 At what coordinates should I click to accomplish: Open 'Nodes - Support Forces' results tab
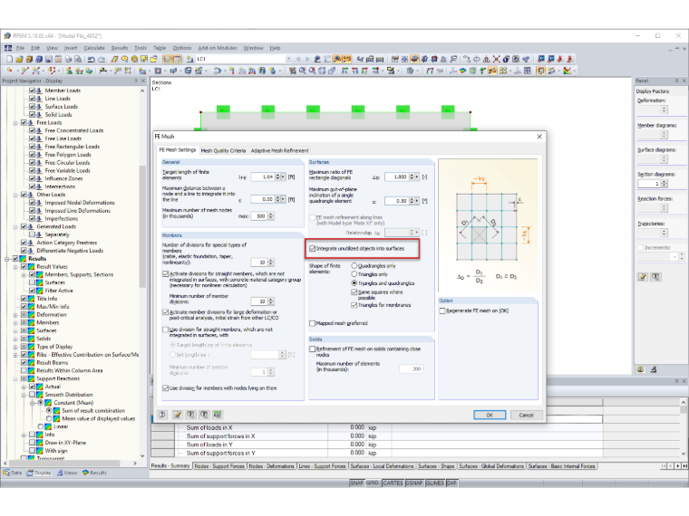point(219,466)
